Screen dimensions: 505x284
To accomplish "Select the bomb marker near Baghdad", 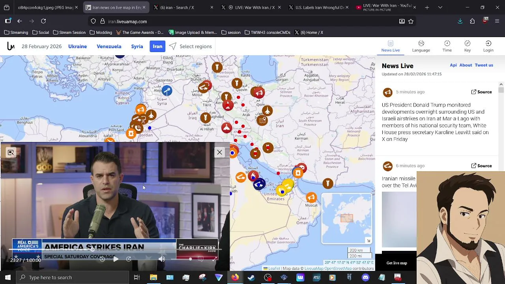I will [205, 117].
